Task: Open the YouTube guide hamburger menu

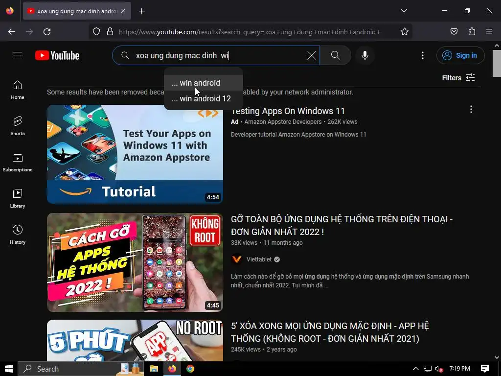Action: tap(18, 55)
